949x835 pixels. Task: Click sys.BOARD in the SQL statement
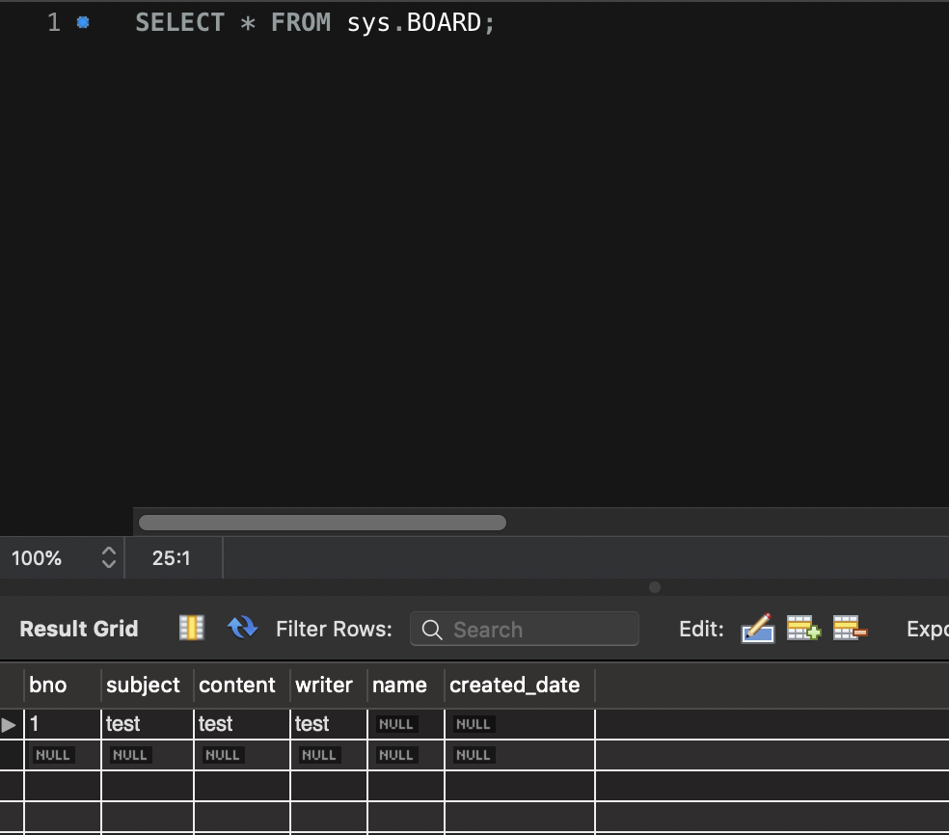[414, 22]
